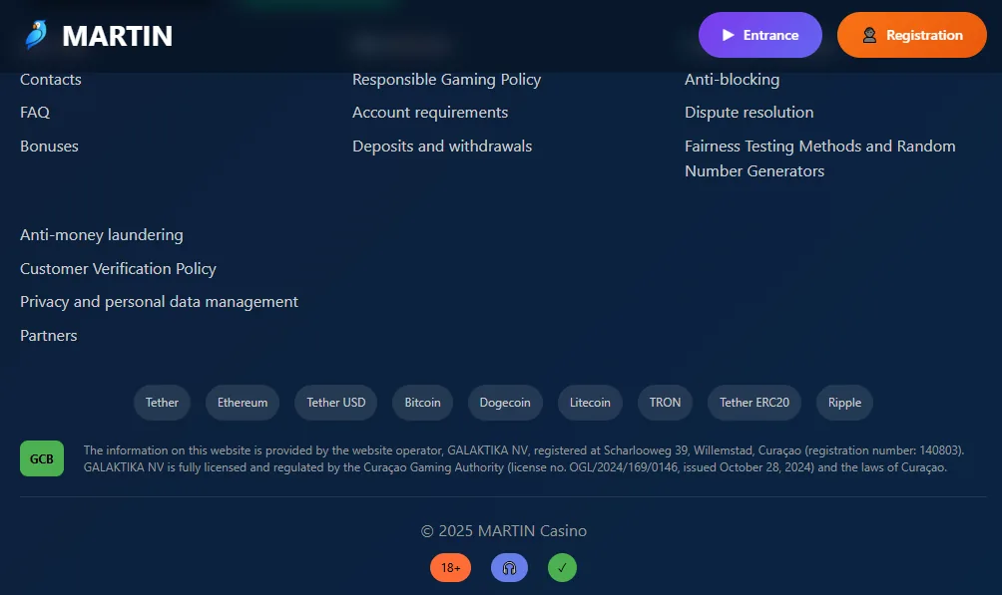
Task: Pick the Litecoin payment chip
Action: tap(590, 403)
